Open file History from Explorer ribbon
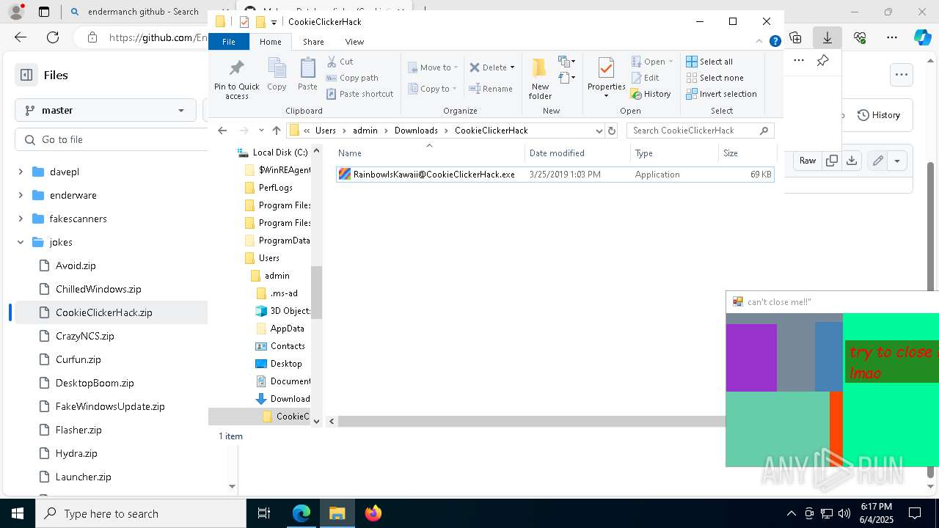This screenshot has width=939, height=528. click(651, 94)
